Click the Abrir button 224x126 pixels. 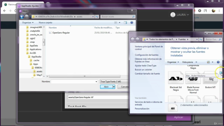(x=106, y=87)
